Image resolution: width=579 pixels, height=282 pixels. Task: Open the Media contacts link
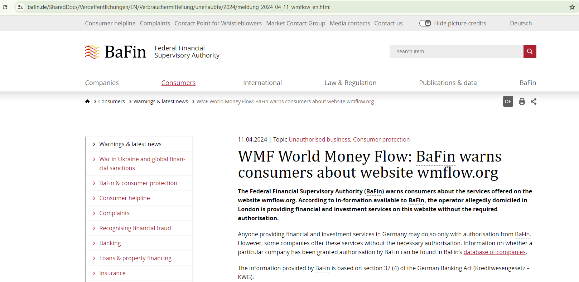click(350, 23)
